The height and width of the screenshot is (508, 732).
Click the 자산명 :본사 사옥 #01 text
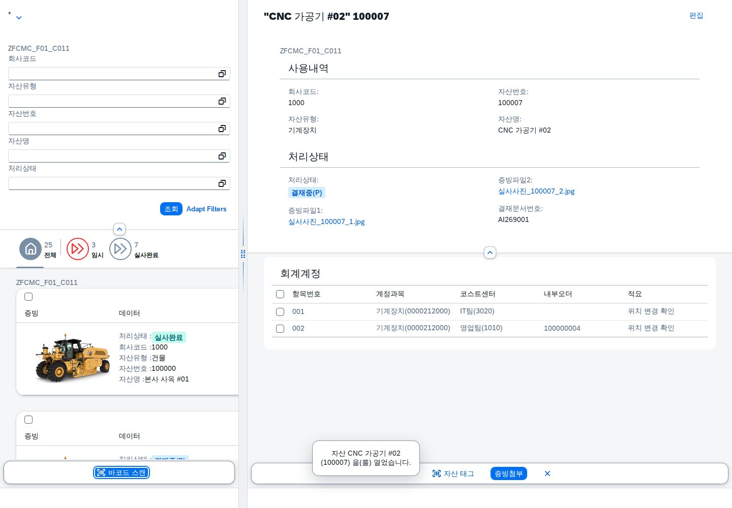154,379
